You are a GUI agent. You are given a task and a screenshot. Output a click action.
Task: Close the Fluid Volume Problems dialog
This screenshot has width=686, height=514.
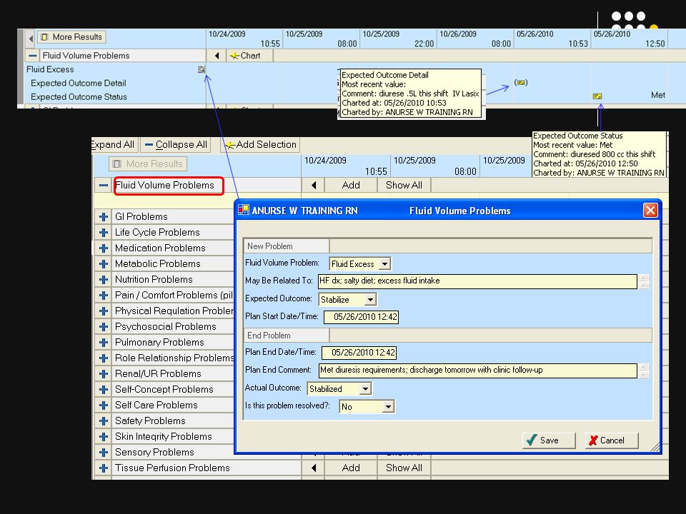[x=650, y=210]
